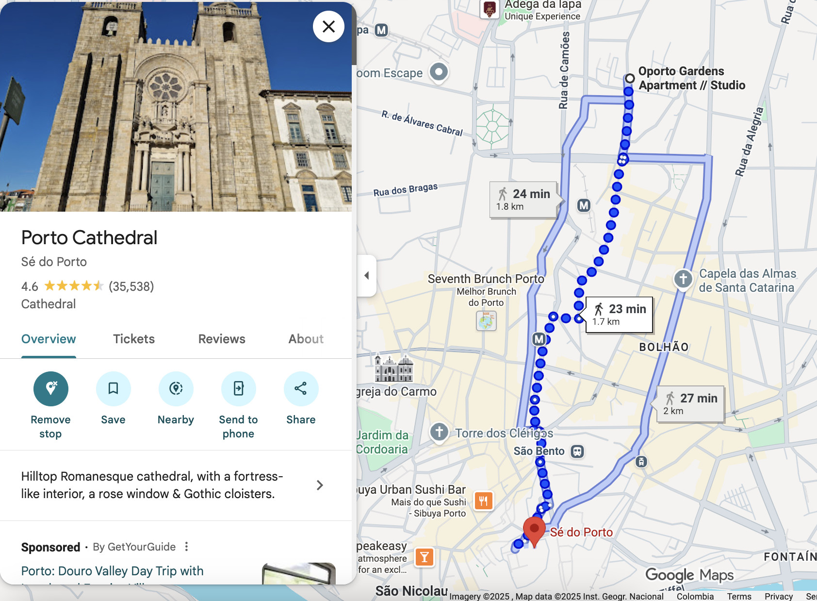Viewport: 817px width, 601px height.
Task: Expand the cathedral description chevron
Action: [320, 485]
